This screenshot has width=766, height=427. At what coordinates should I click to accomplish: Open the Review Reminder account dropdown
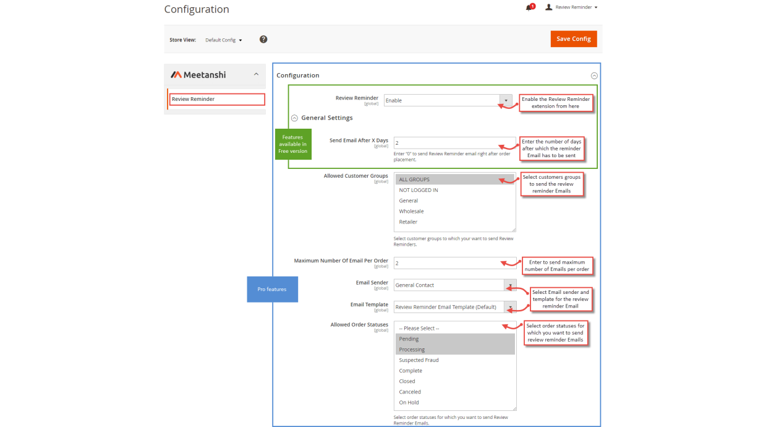tap(576, 7)
